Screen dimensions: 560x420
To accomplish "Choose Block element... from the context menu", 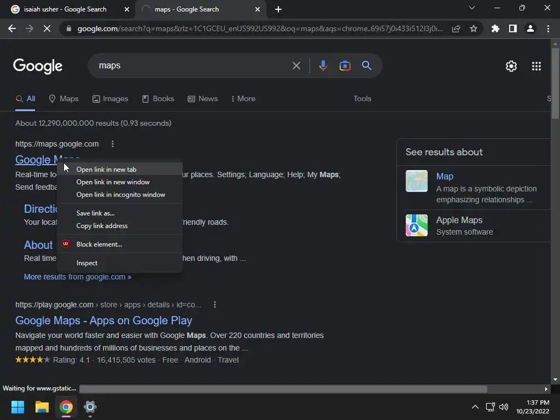I will coord(120,244).
